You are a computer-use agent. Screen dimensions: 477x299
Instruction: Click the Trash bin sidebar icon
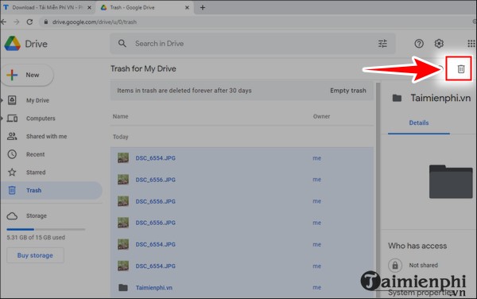12,190
